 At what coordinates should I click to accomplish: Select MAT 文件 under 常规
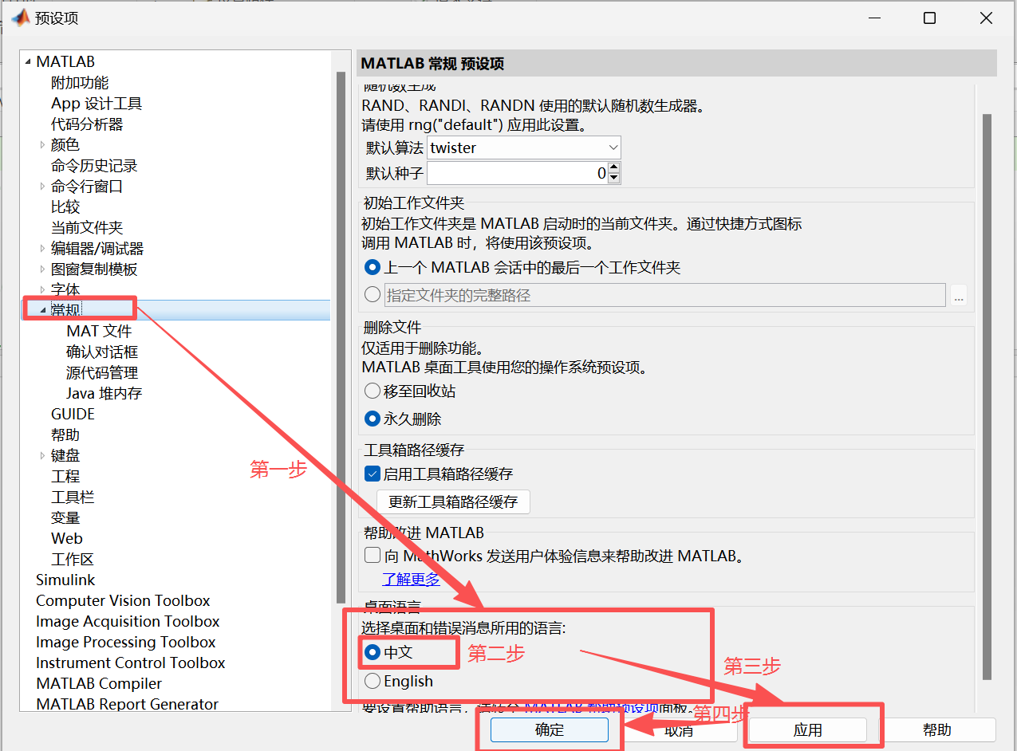pos(99,332)
